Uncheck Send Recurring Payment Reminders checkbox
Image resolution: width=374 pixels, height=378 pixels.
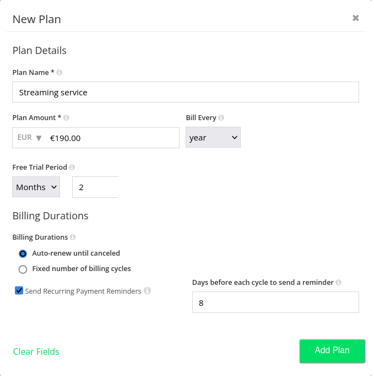pyautogui.click(x=19, y=290)
